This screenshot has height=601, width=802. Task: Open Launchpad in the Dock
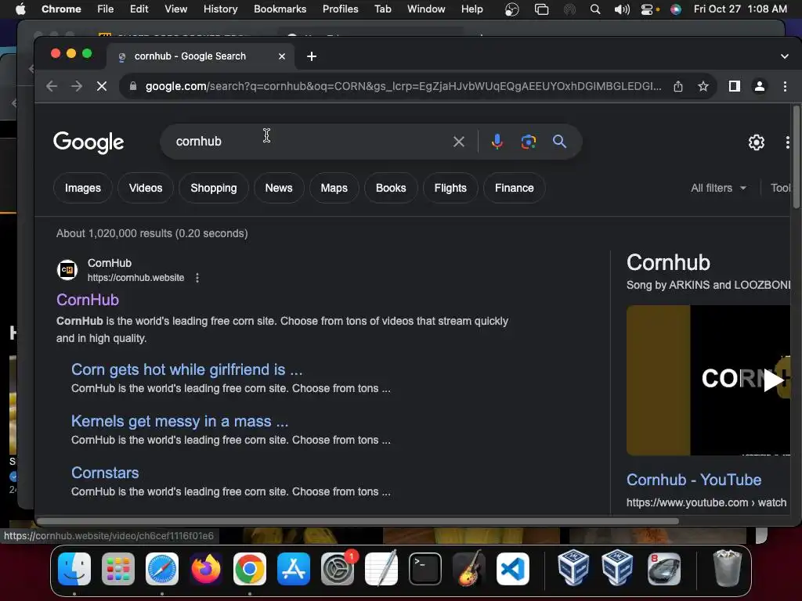(x=118, y=569)
